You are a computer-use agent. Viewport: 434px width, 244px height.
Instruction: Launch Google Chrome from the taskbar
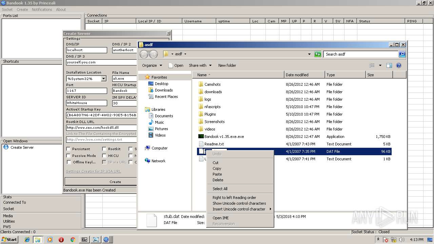tap(73, 240)
